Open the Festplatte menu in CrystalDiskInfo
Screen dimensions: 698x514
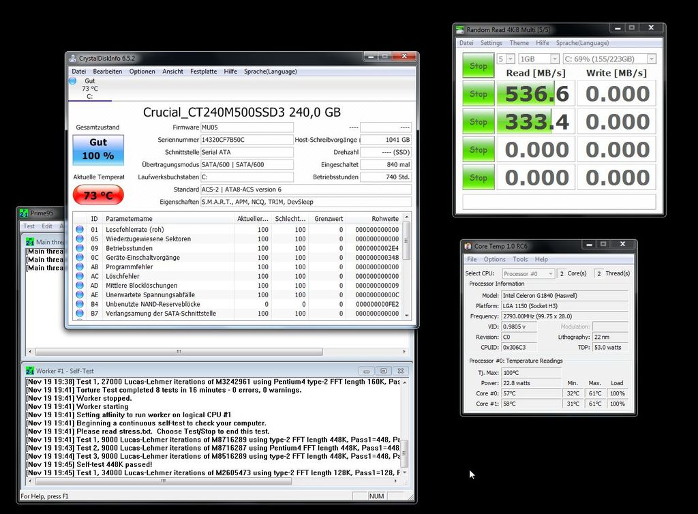coord(203,71)
